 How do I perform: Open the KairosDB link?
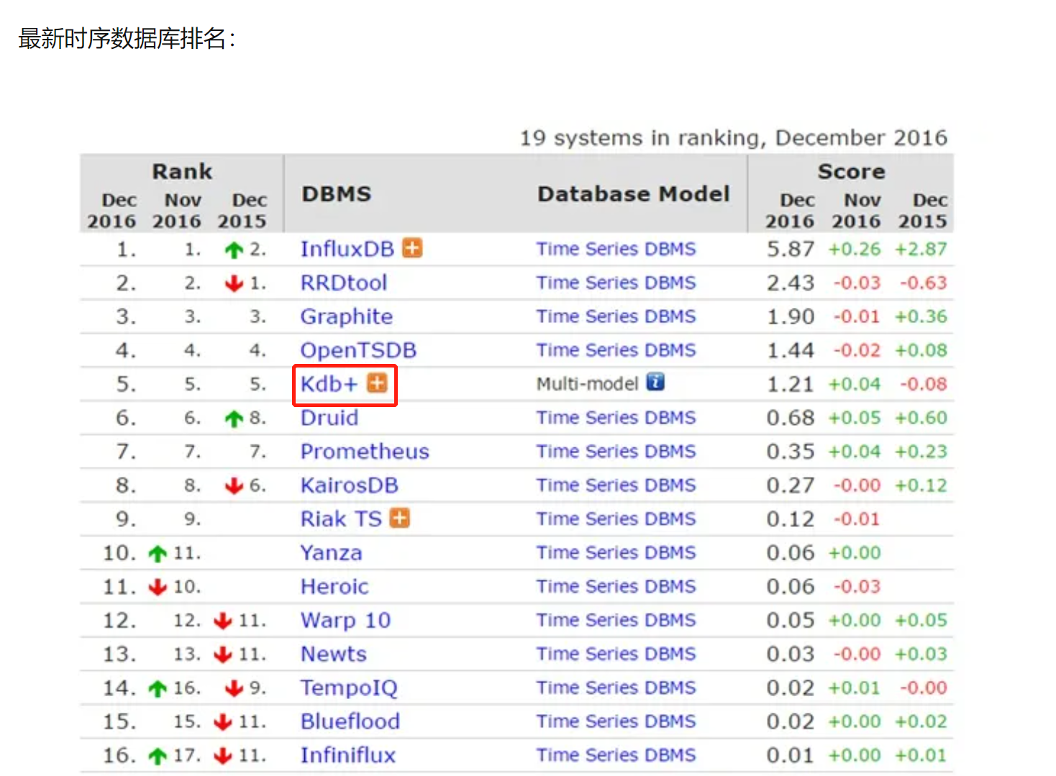point(350,485)
